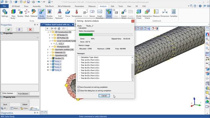
Task: Cancel with the red X in Properties
Action: point(30,29)
